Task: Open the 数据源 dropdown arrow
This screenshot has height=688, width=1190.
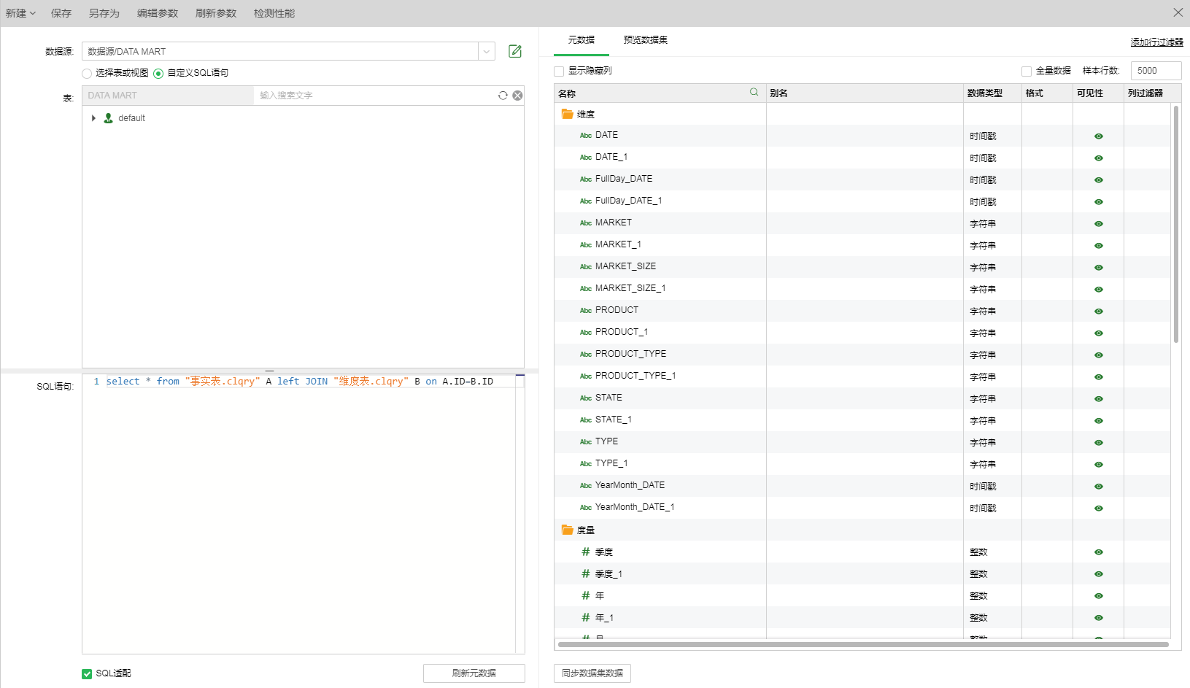Action: tap(487, 51)
